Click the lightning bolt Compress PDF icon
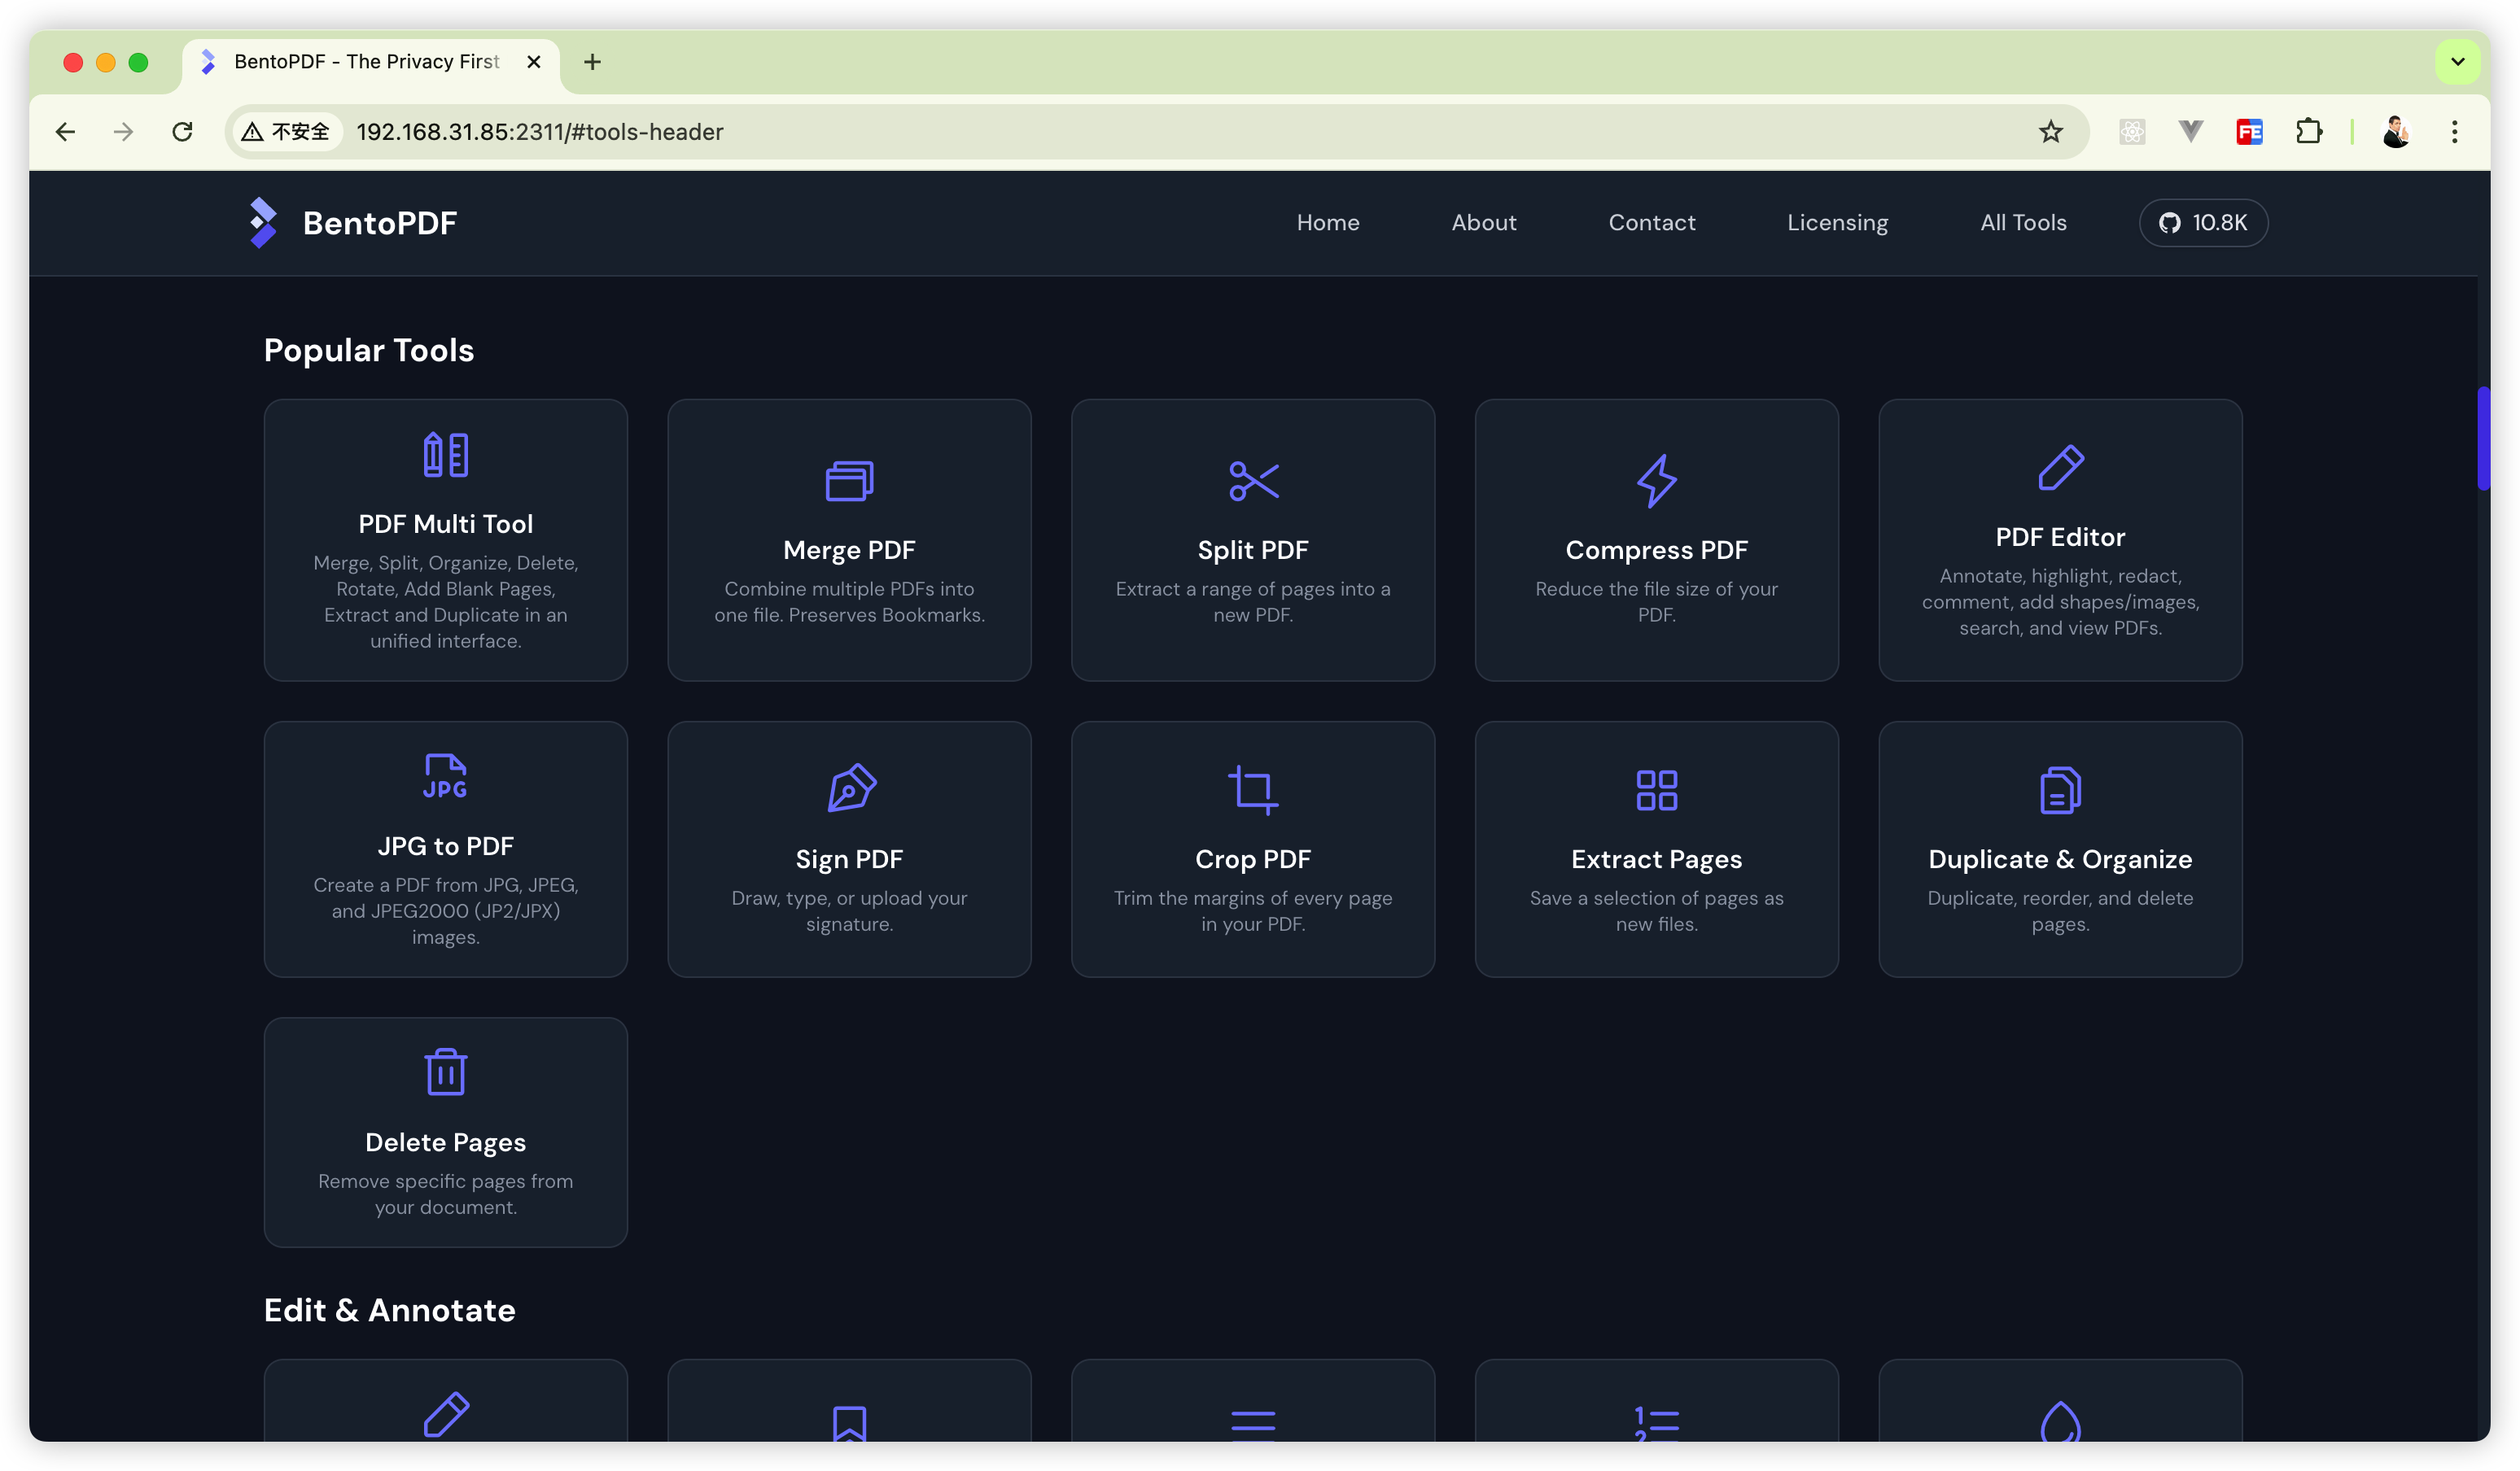The height and width of the screenshot is (1471, 2520). pos(1656,481)
